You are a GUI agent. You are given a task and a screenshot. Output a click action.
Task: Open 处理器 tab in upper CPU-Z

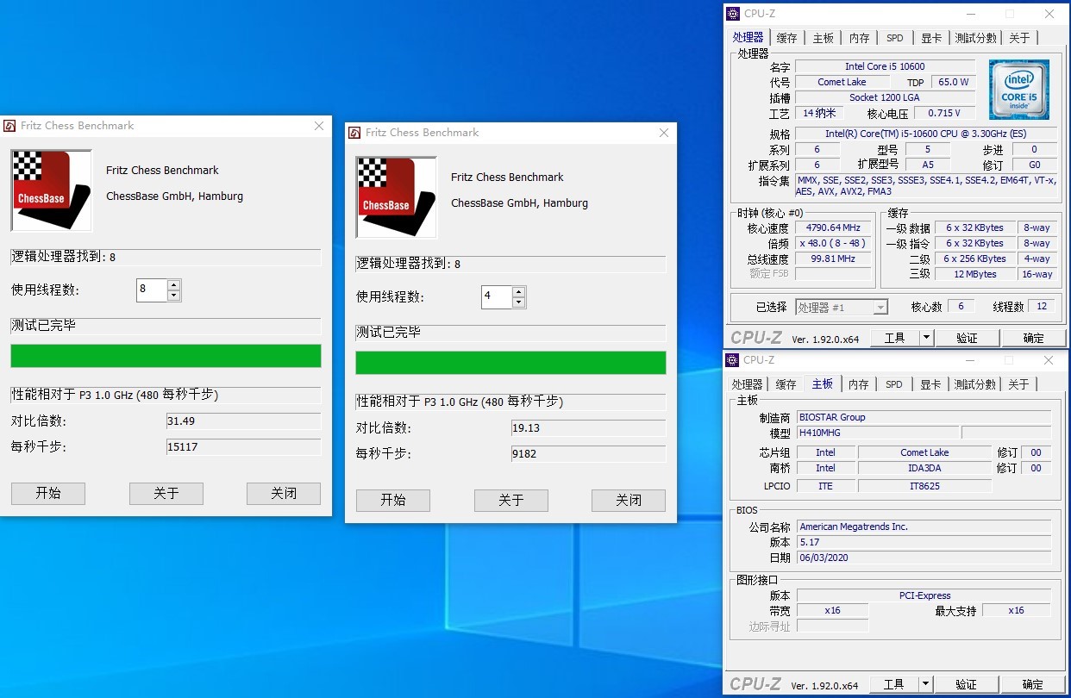pyautogui.click(x=748, y=38)
